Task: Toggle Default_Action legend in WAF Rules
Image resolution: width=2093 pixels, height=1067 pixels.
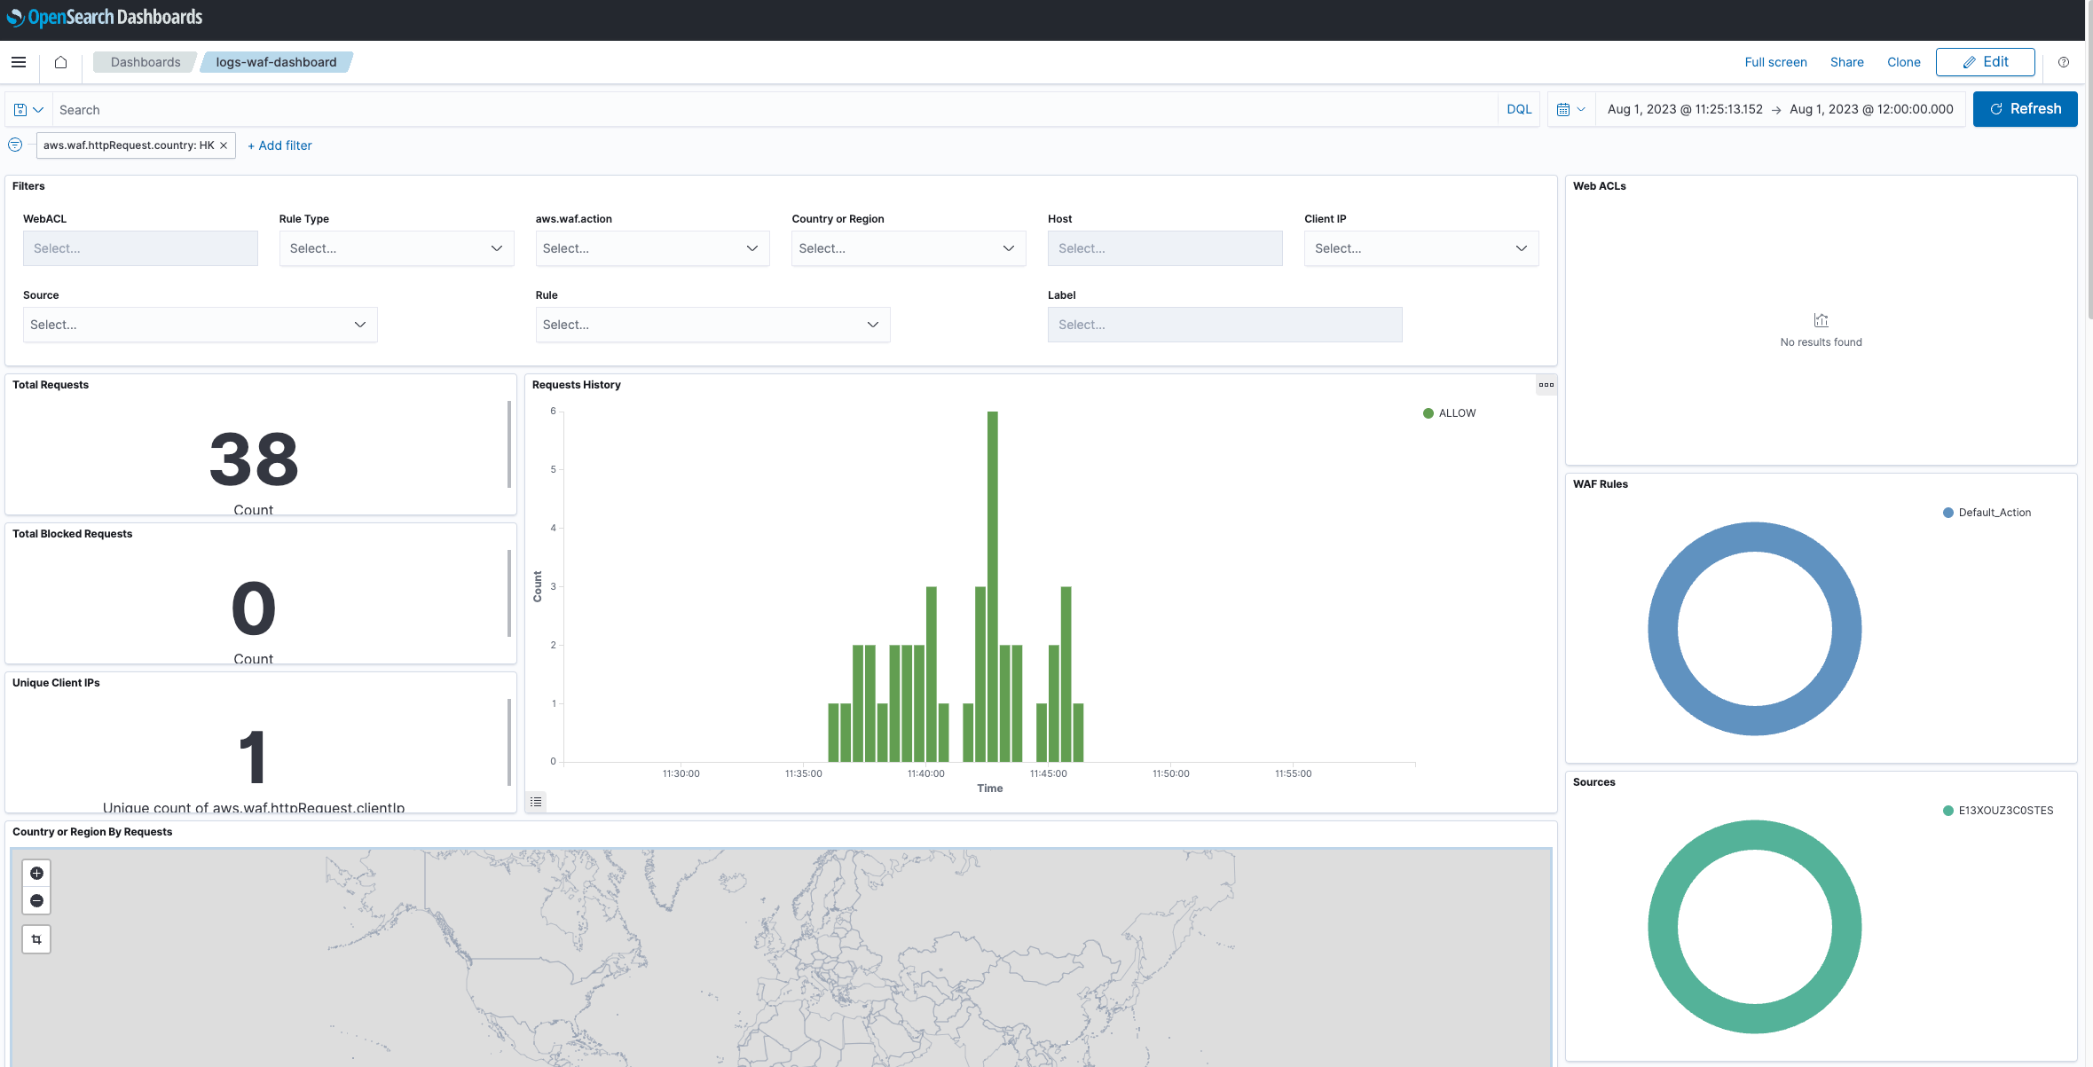Action: (x=1993, y=513)
